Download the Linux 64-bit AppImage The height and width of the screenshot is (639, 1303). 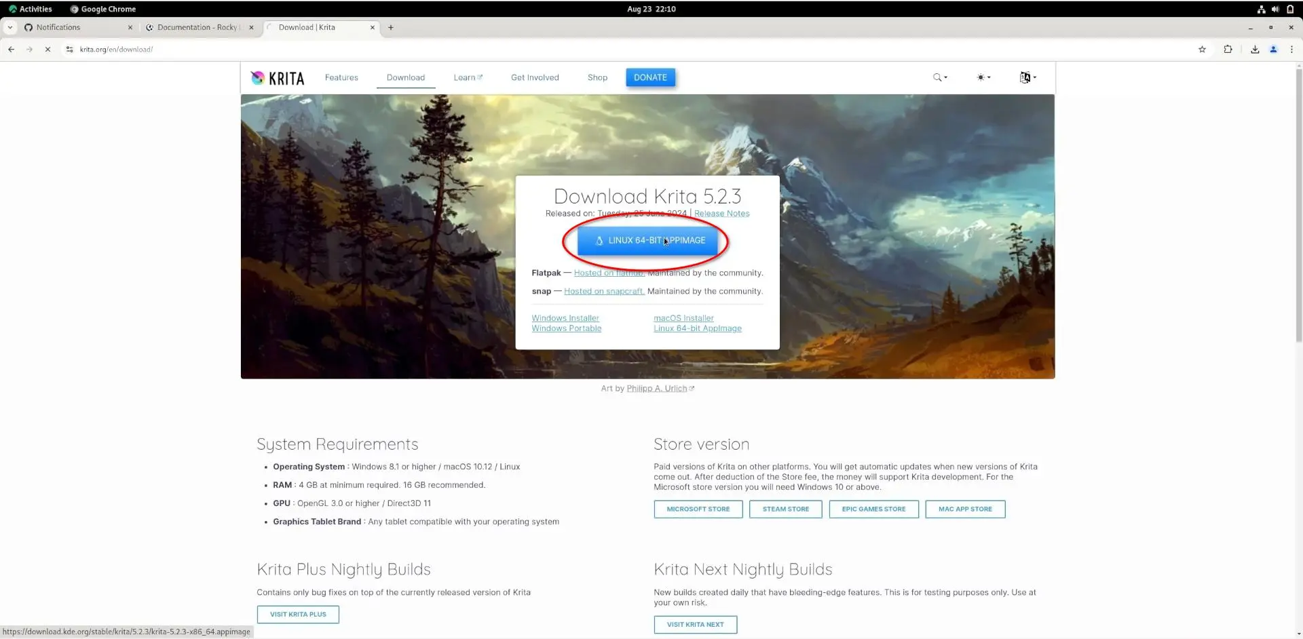click(x=647, y=240)
